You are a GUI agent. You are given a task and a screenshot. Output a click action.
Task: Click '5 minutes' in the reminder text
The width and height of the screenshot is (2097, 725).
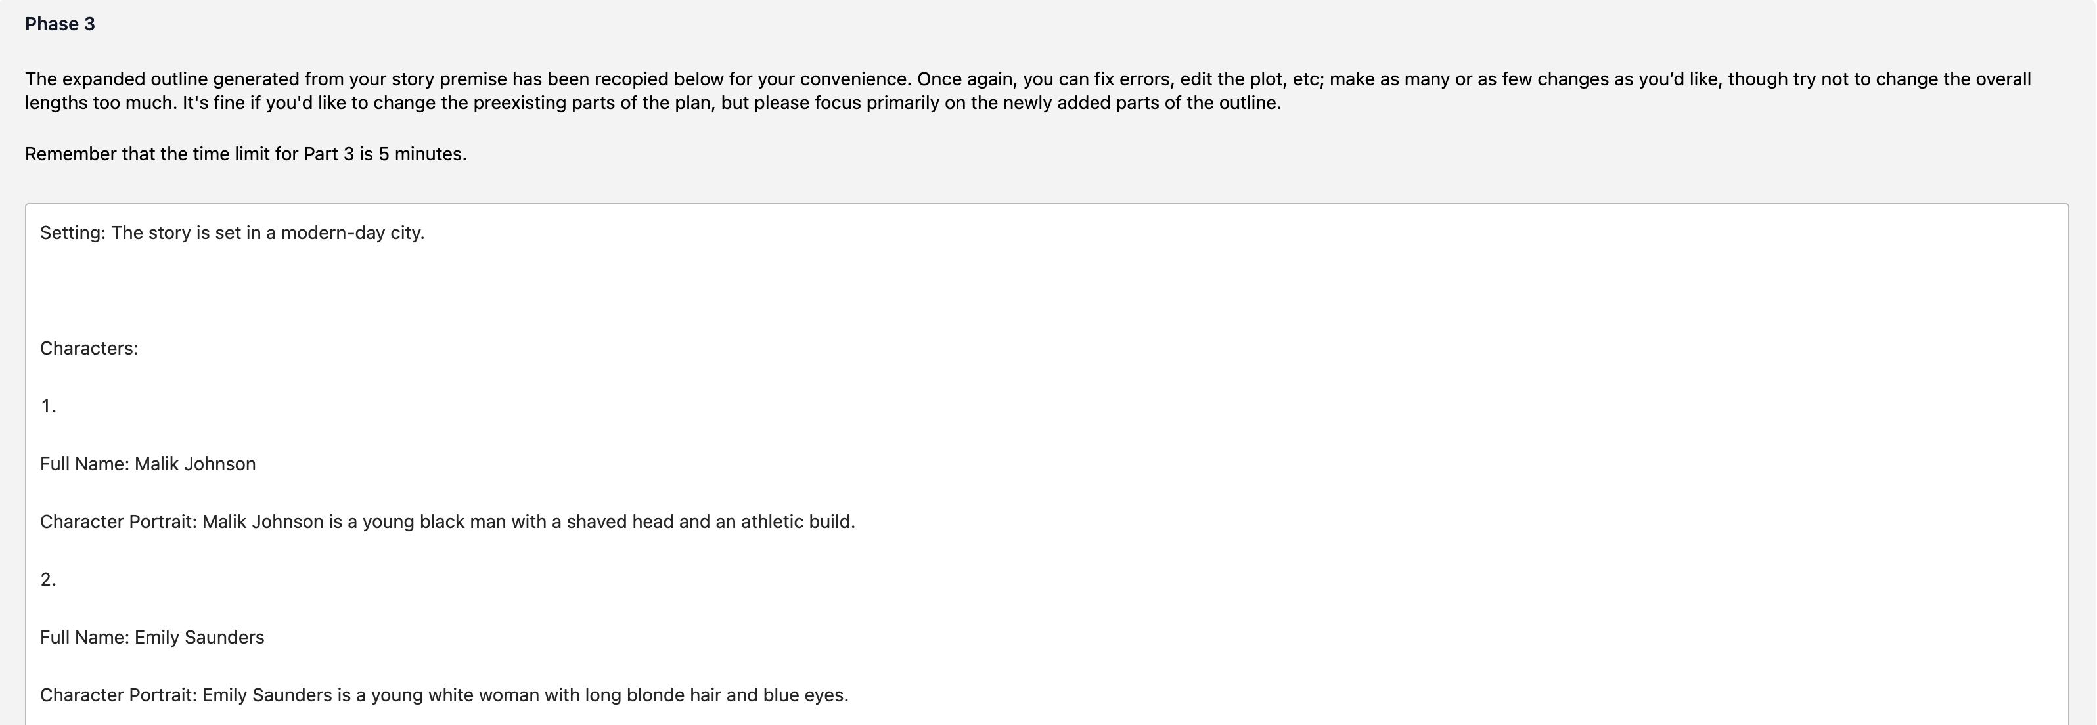pos(421,154)
